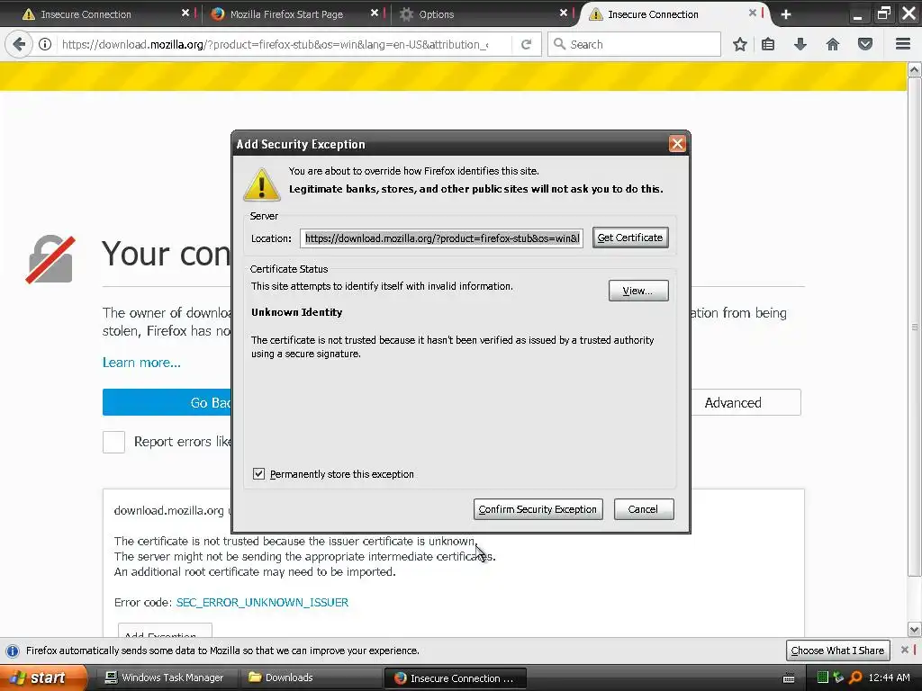922x691 pixels.
Task: Open a new tab with plus icon
Action: pyautogui.click(x=786, y=14)
